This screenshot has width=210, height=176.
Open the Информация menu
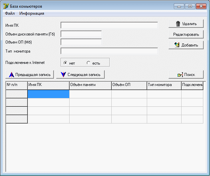pyautogui.click(x=32, y=13)
